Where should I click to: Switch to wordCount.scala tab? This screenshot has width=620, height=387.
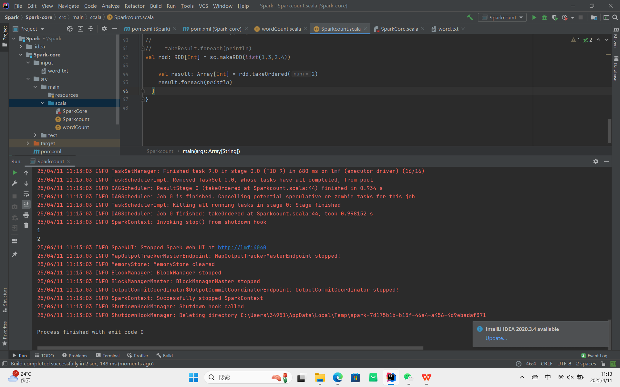tap(281, 29)
